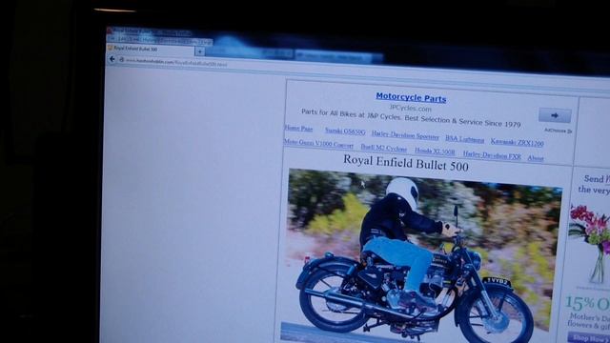Click the site identity icon in address bar

[121, 60]
